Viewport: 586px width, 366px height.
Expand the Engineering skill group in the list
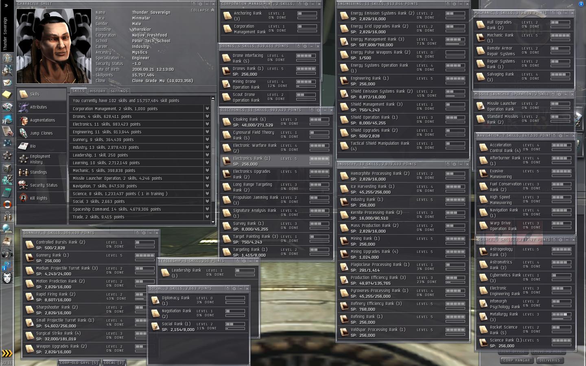click(x=207, y=132)
